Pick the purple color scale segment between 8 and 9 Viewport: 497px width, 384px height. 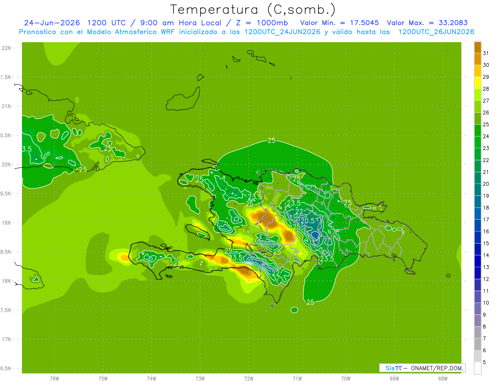coord(478,321)
